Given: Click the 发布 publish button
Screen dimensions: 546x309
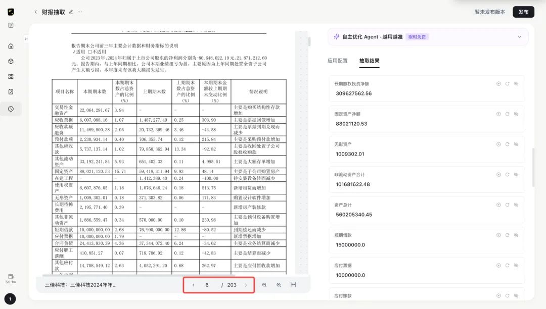Looking at the screenshot, I should pyautogui.click(x=523, y=12).
